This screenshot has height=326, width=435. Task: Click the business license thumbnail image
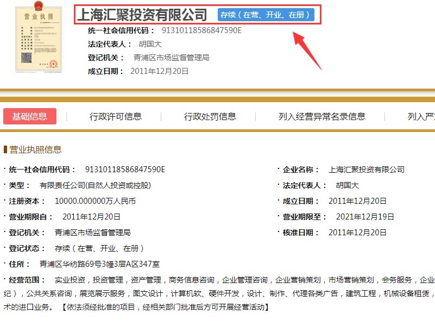click(38, 38)
